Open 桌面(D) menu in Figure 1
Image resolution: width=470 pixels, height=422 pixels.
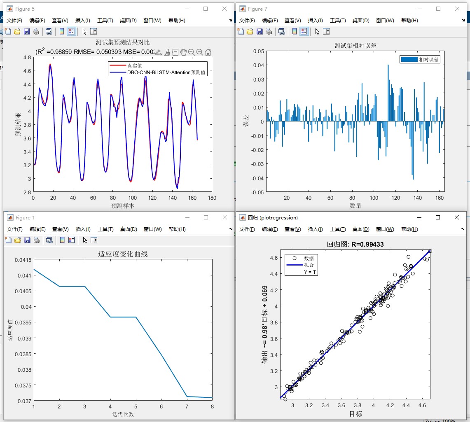129,229
